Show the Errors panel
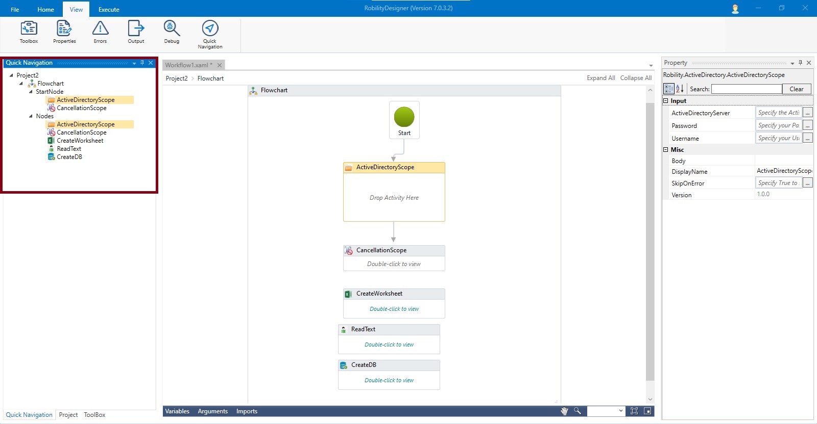 coord(100,32)
